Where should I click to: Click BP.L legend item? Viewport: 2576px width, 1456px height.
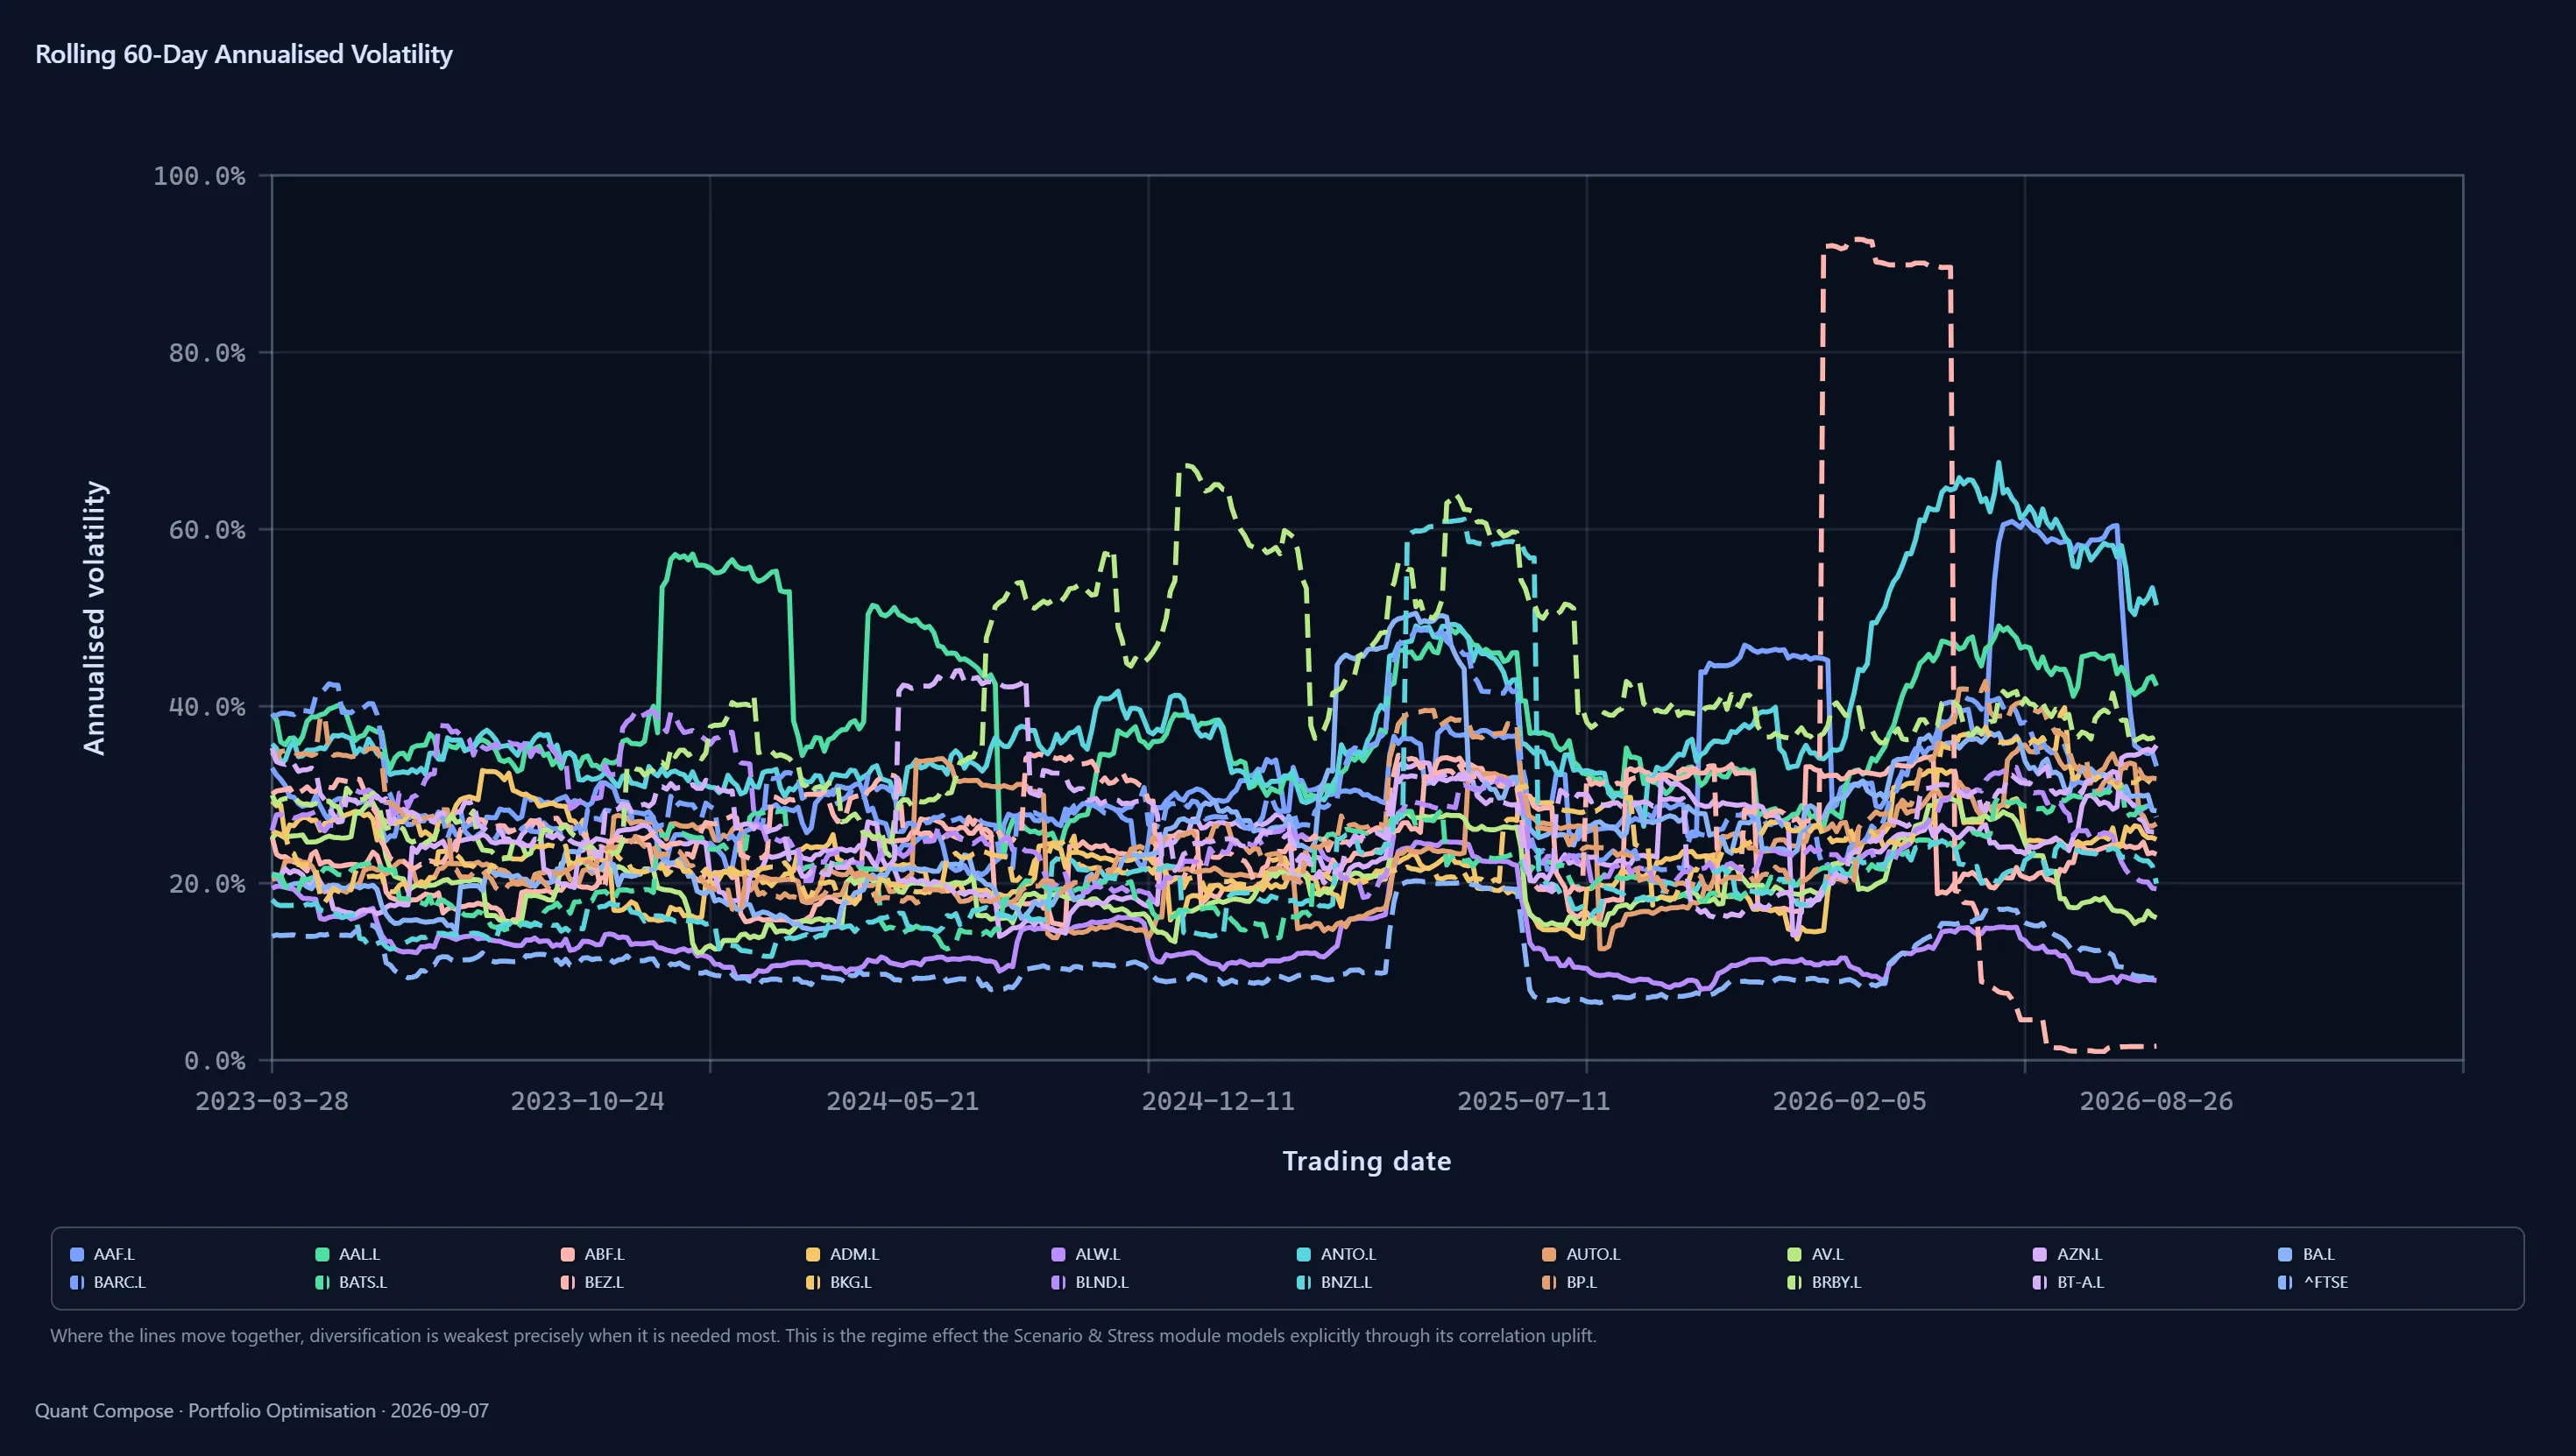point(1570,1282)
